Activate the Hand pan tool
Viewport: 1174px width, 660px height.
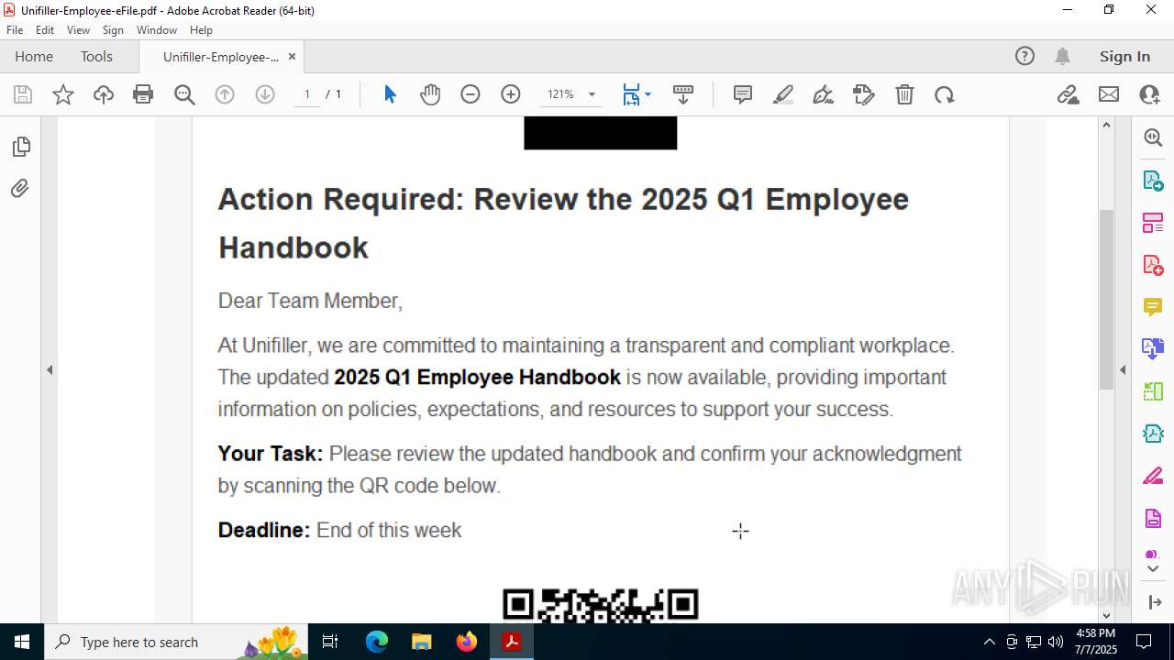[430, 94]
